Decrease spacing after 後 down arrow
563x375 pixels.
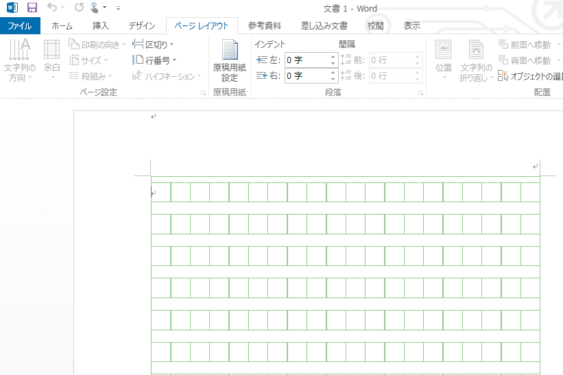[x=417, y=80]
